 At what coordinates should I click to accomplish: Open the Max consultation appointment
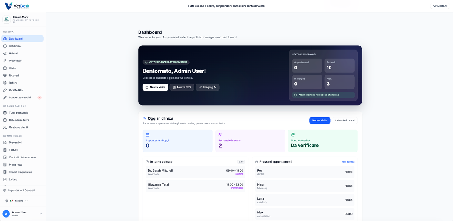305,214
